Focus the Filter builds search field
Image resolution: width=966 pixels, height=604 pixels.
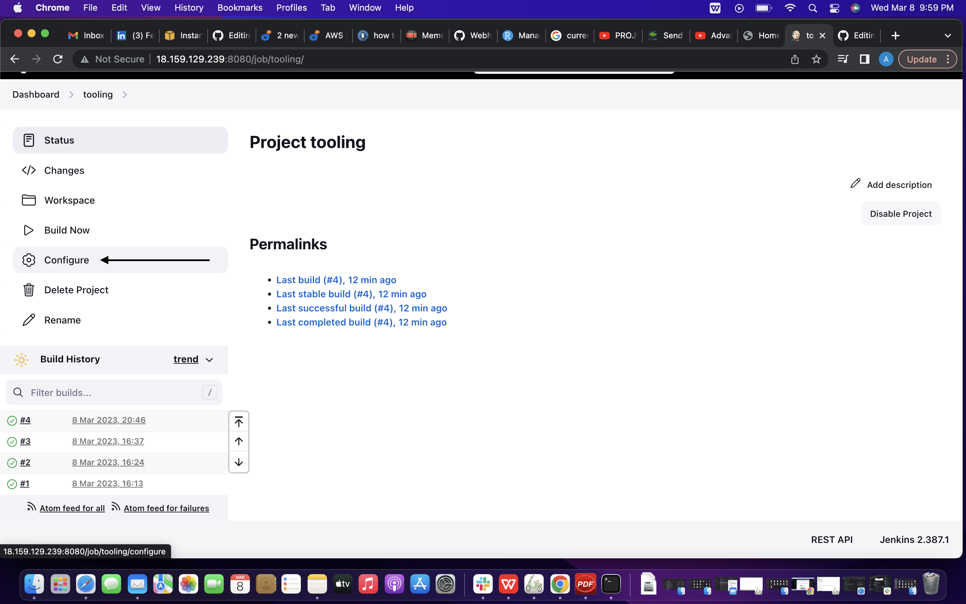click(x=114, y=392)
